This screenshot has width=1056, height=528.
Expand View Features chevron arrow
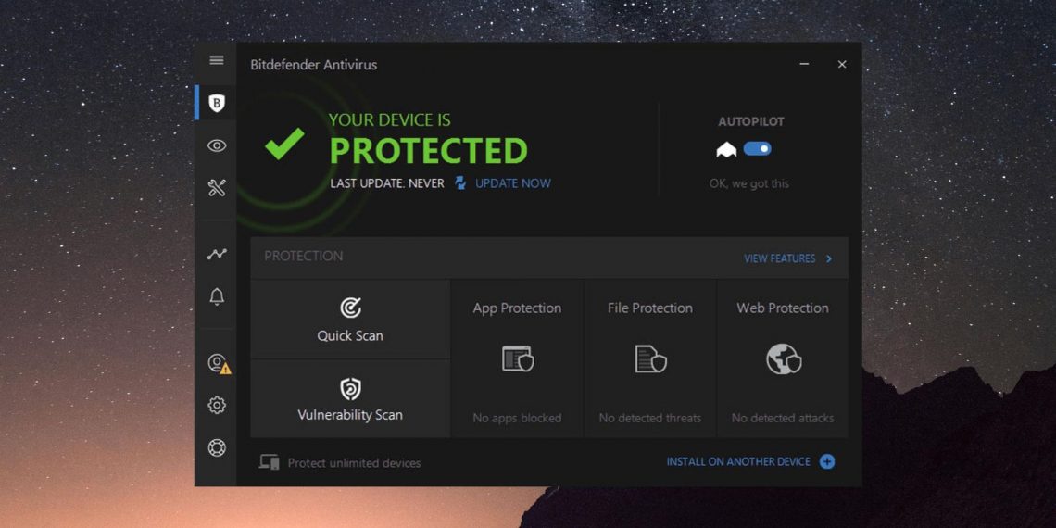click(829, 258)
